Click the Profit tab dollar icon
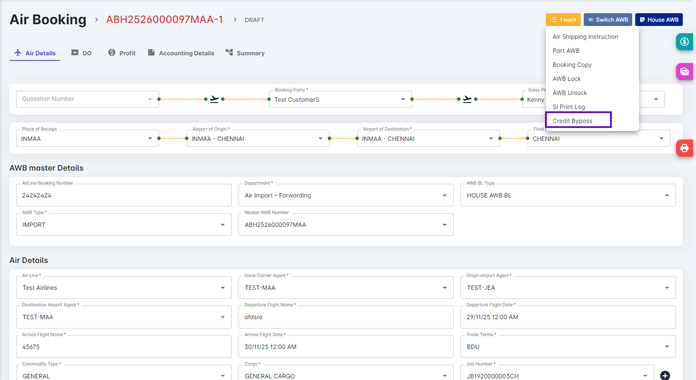Screen dimensions: 696x380 click(112, 53)
